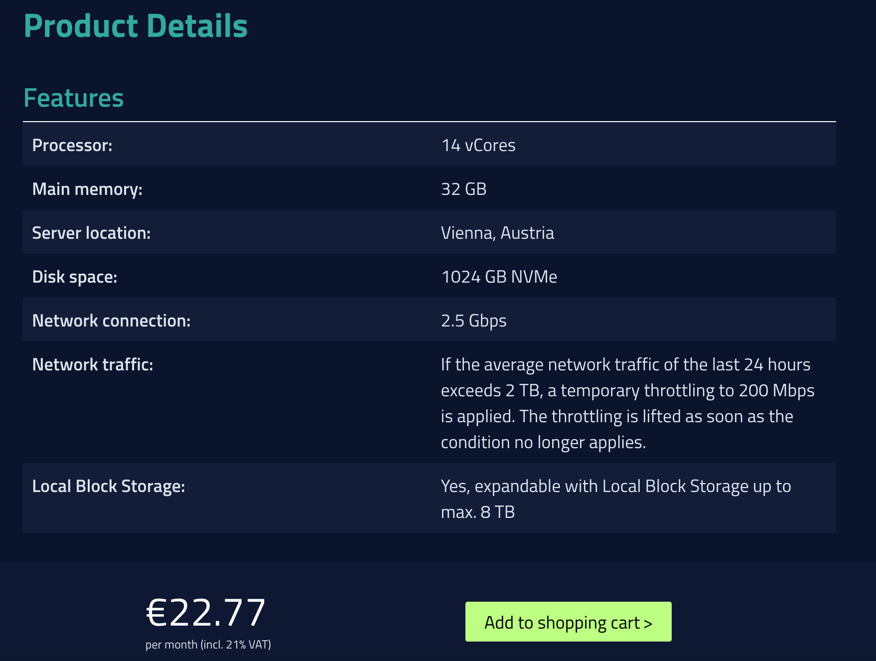This screenshot has width=876, height=661.
Task: Select the Network connection: label
Action: coord(111,321)
